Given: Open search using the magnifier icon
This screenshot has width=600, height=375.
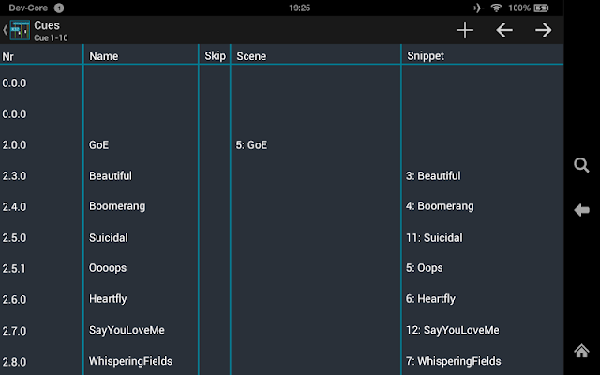Looking at the screenshot, I should pos(581,165).
